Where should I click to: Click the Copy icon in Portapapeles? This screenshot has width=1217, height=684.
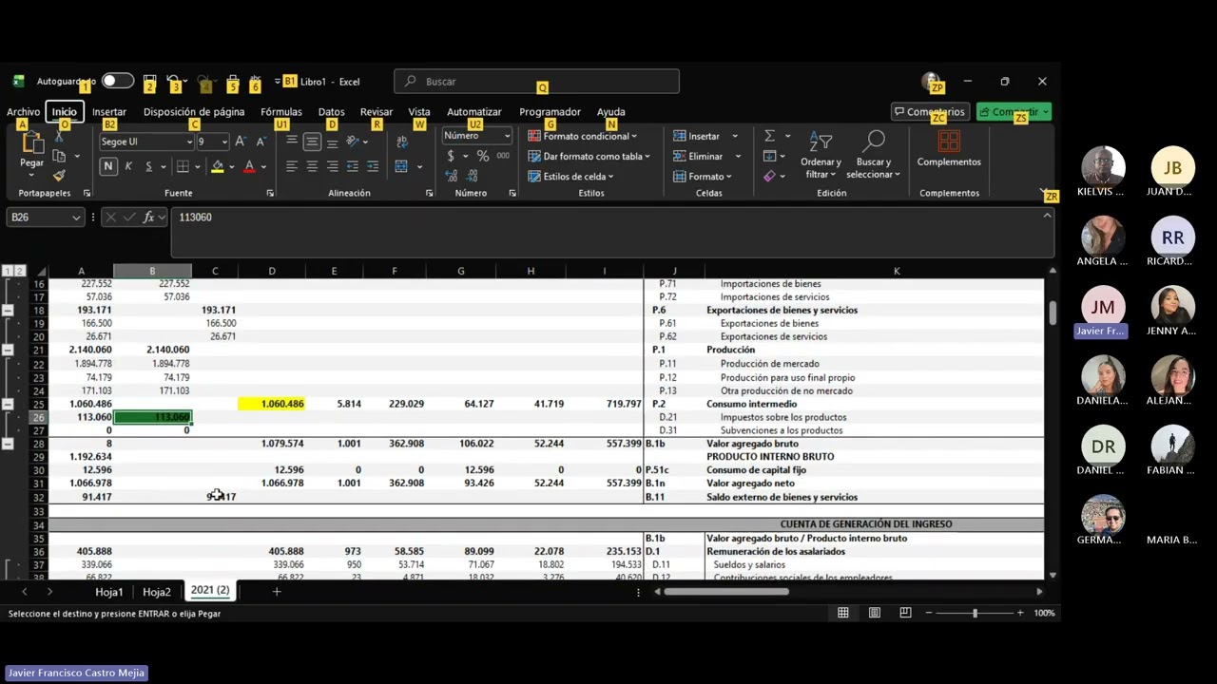click(59, 156)
